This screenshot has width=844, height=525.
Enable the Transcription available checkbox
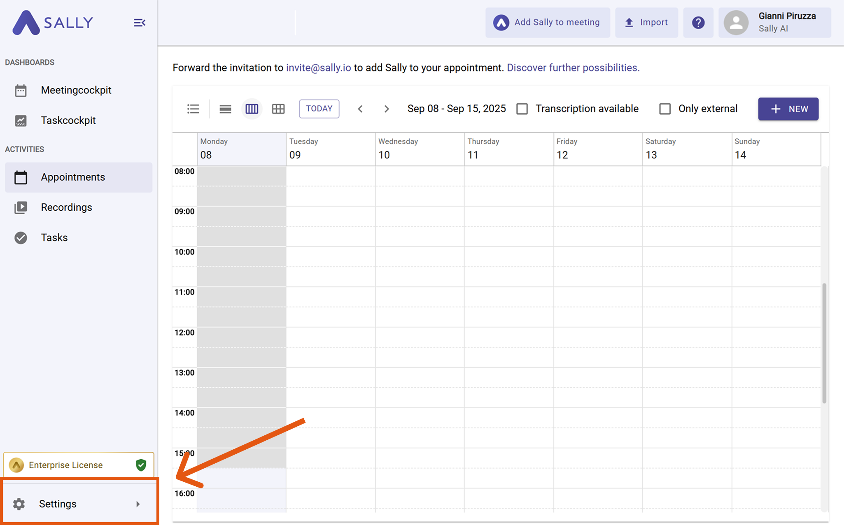click(522, 109)
